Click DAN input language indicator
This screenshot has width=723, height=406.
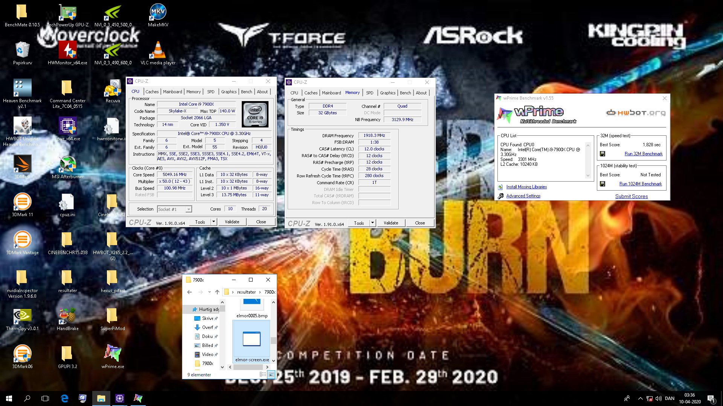[x=670, y=398]
